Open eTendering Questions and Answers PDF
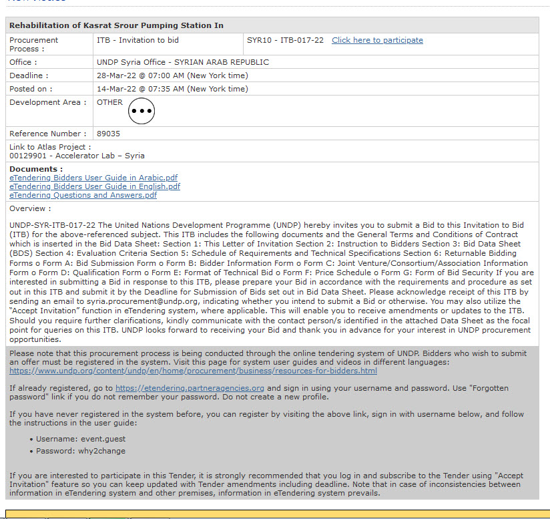Screen dimensions: 550x519 83,195
